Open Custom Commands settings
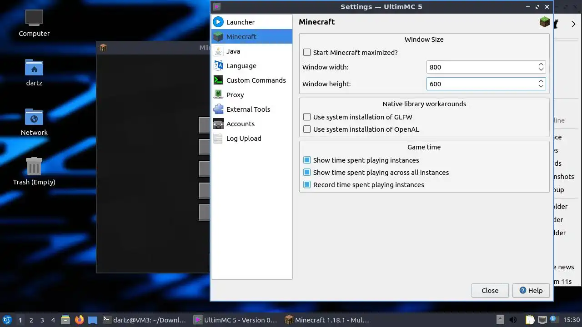The height and width of the screenshot is (327, 582). tap(251, 80)
